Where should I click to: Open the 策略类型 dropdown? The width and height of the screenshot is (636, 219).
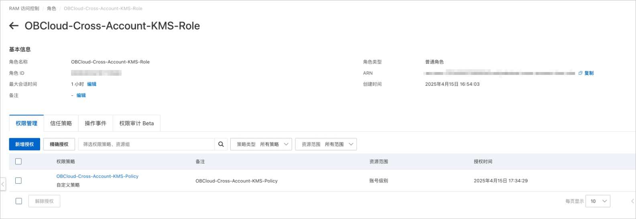(261, 144)
